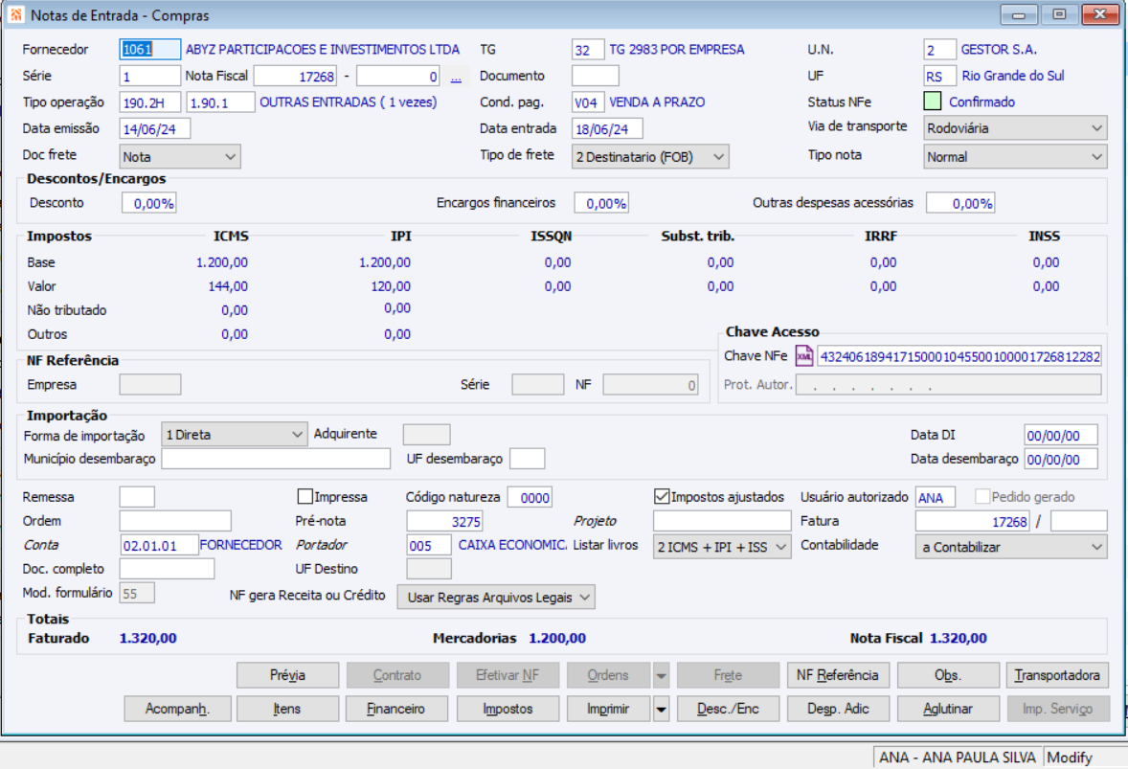Toggle the Pedido gerado checkbox
Screen dimensions: 1128x769
[x=981, y=496]
